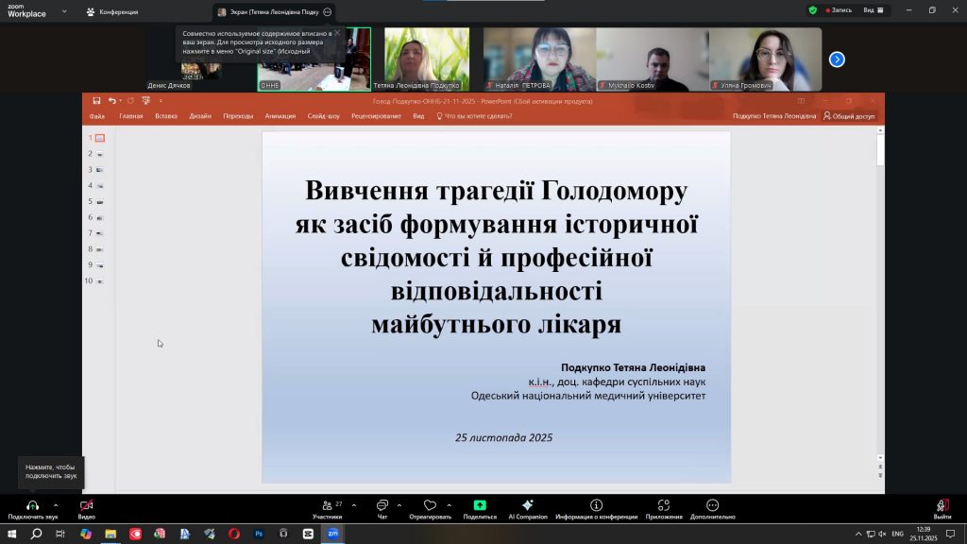Show next participants with blue arrow
The height and width of the screenshot is (544, 967).
pyautogui.click(x=837, y=59)
